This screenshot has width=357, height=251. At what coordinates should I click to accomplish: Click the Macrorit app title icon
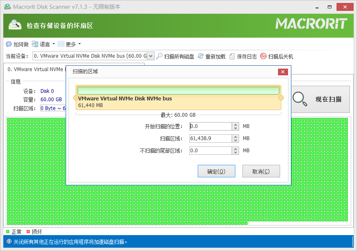point(8,7)
